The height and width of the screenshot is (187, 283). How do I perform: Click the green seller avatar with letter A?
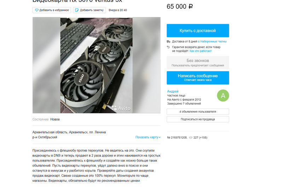(223, 95)
